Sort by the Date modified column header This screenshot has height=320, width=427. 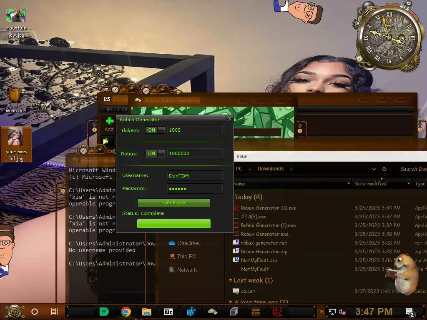click(x=370, y=184)
